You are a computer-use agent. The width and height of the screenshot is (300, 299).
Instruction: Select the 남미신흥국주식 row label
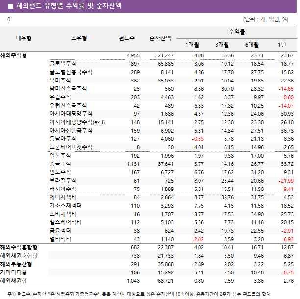coord(68,89)
